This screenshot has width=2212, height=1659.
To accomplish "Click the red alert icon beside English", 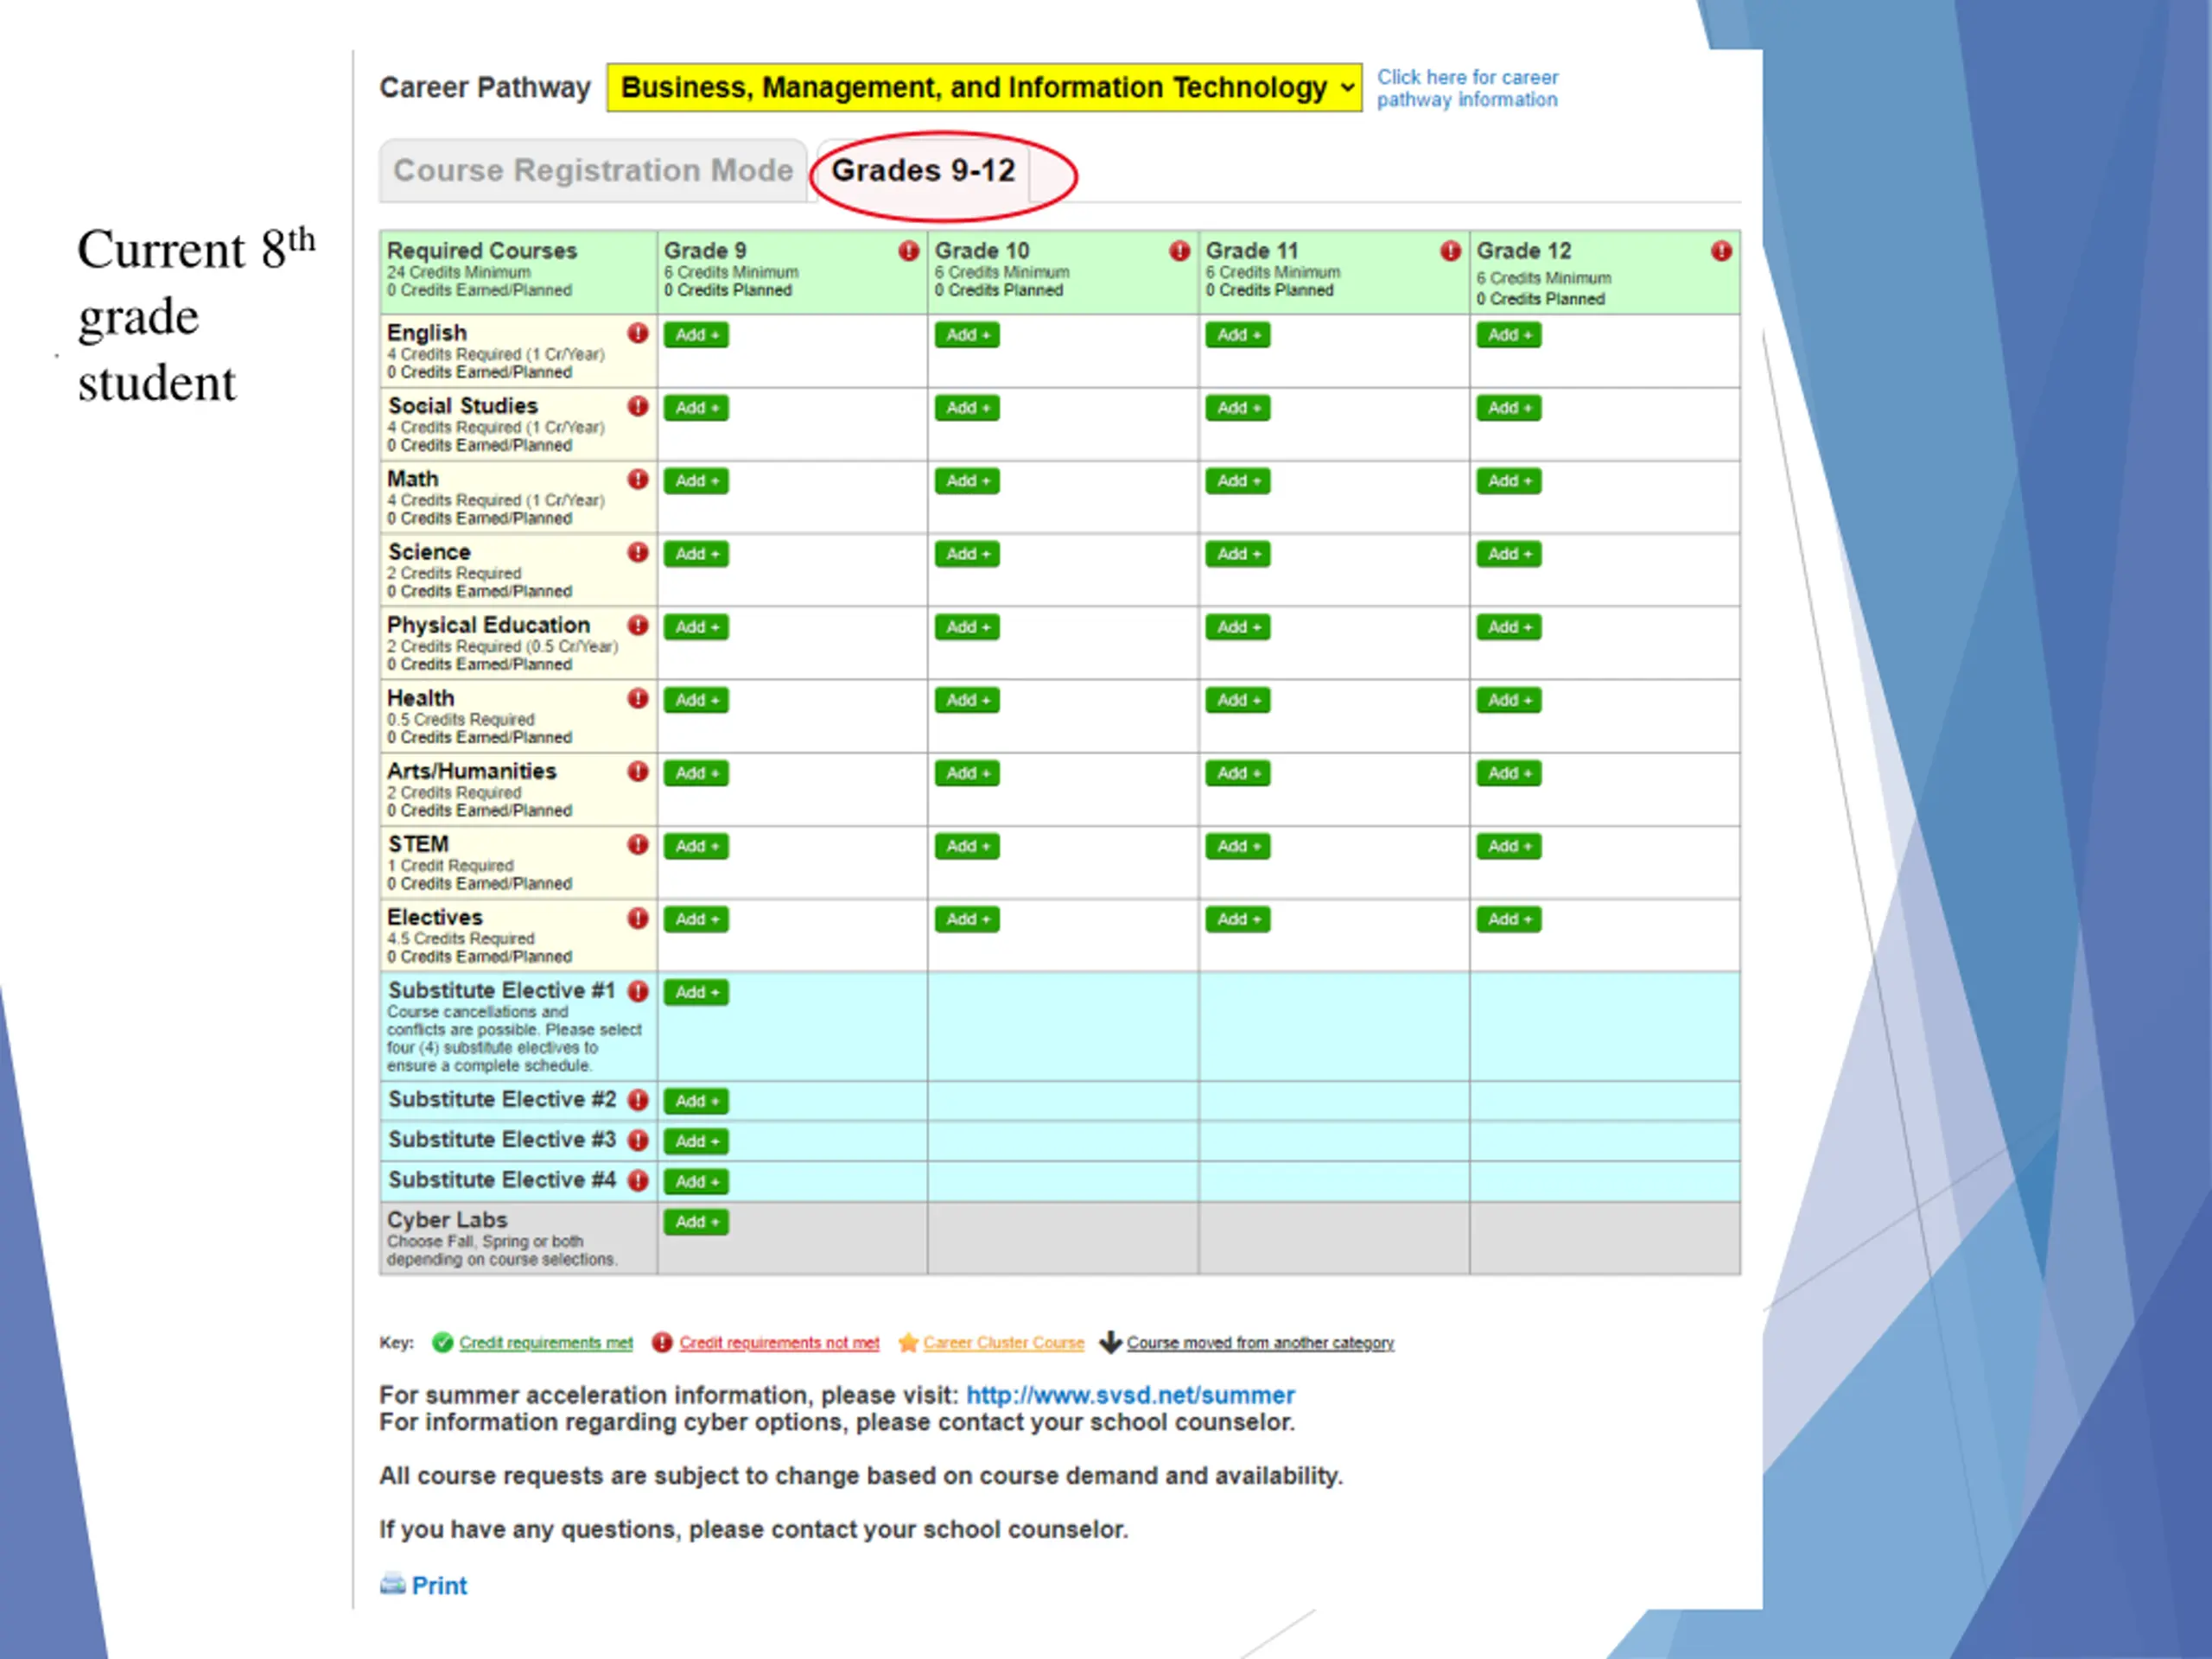I will point(637,333).
